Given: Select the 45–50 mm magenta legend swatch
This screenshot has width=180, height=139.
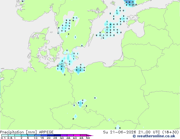Looking at the screenshot, I should pyautogui.click(x=83, y=135).
